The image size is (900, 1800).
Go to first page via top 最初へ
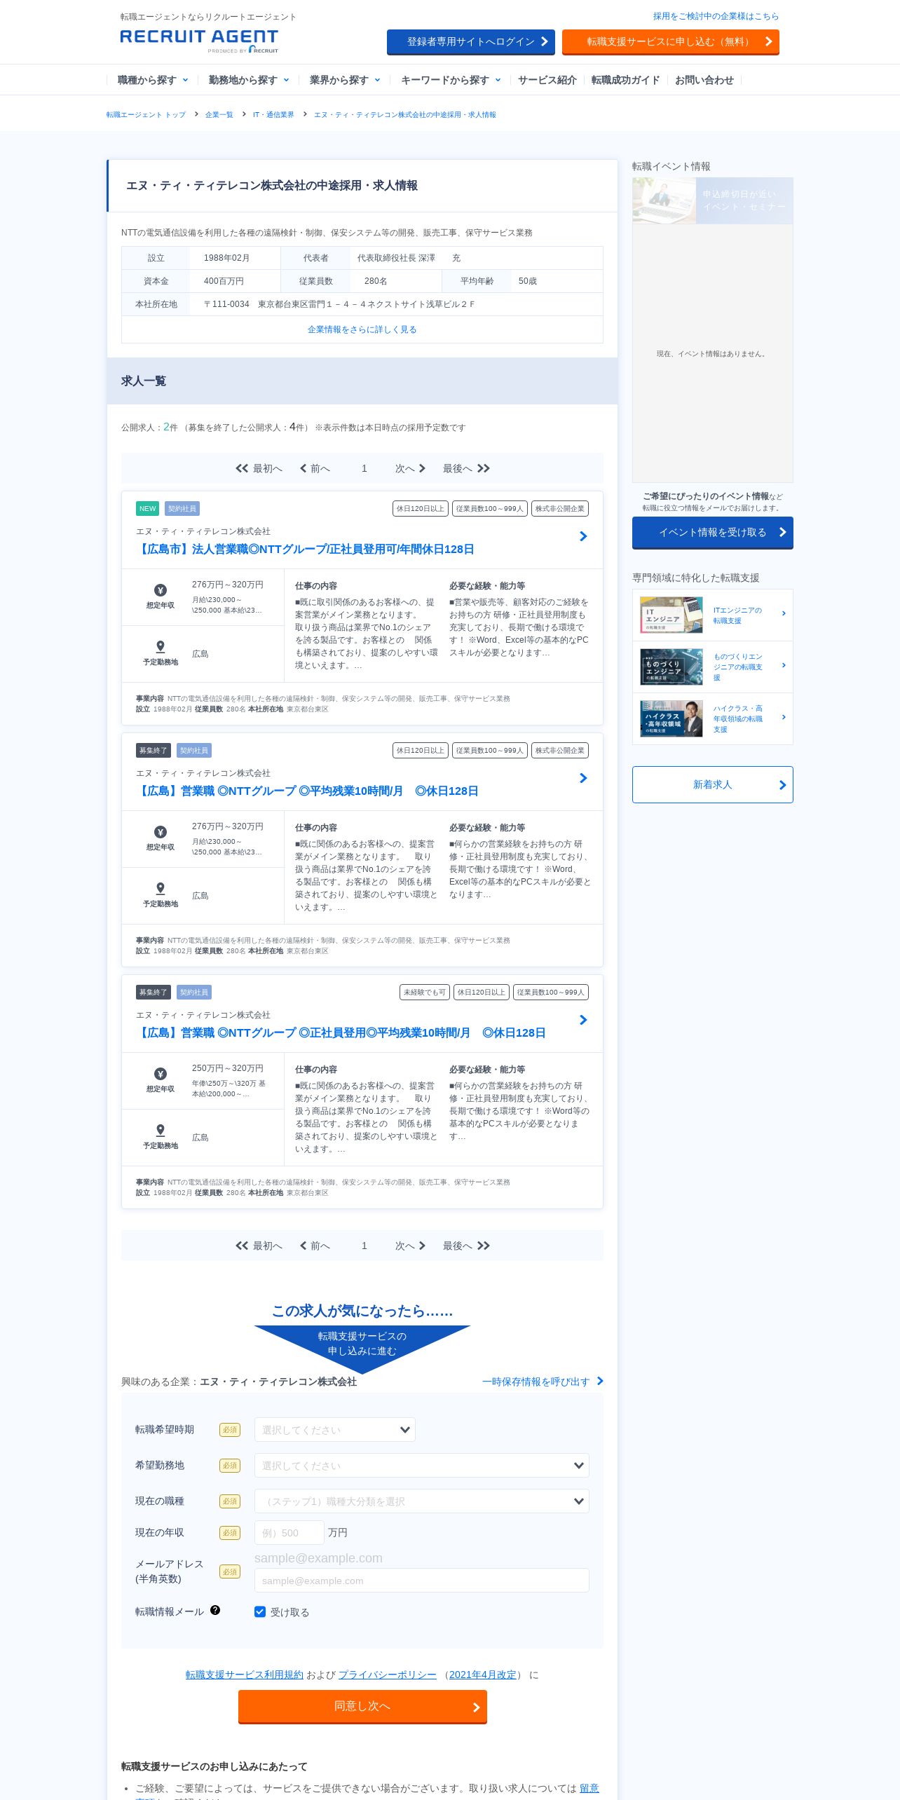259,468
